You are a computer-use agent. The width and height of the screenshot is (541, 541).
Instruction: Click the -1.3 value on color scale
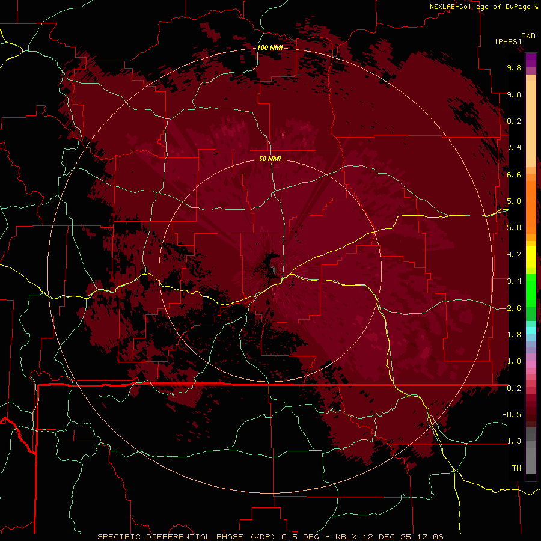tap(512, 441)
